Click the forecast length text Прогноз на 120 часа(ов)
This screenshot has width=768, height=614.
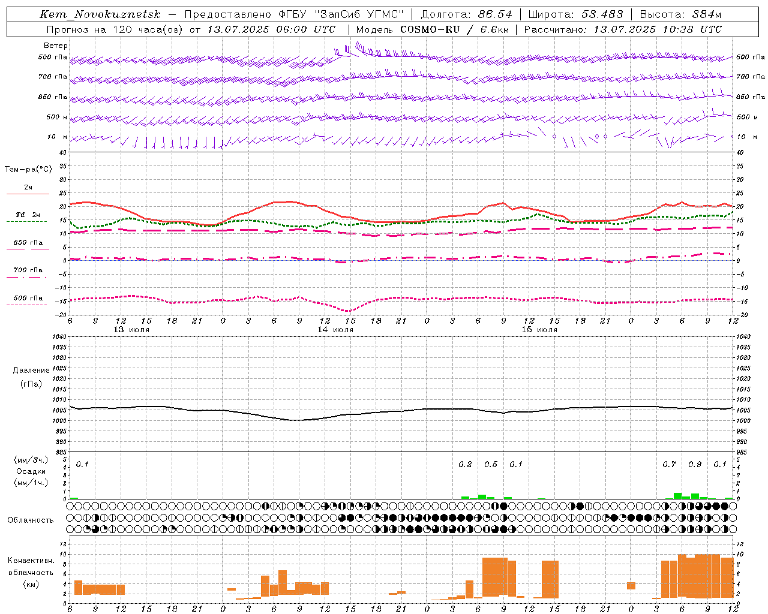pos(115,29)
